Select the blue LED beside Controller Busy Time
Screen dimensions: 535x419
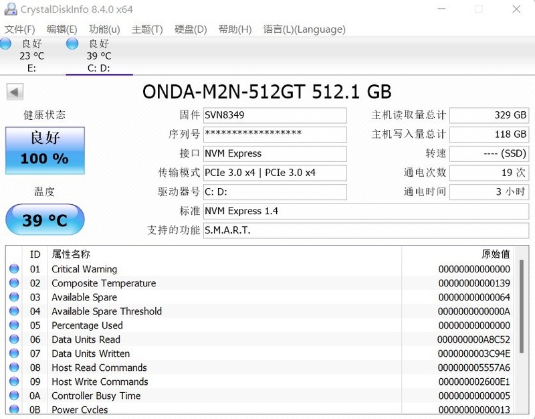coord(14,396)
